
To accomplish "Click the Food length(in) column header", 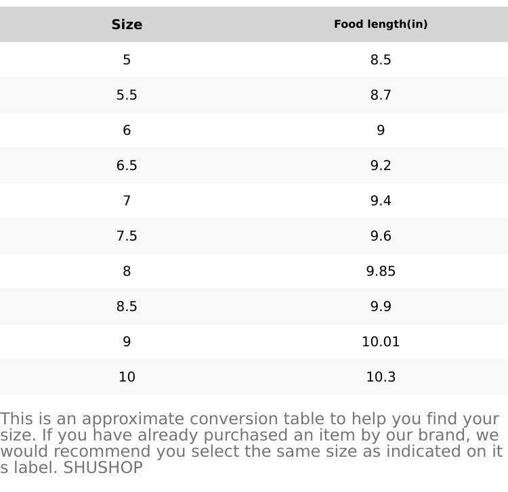I will coord(381,24).
